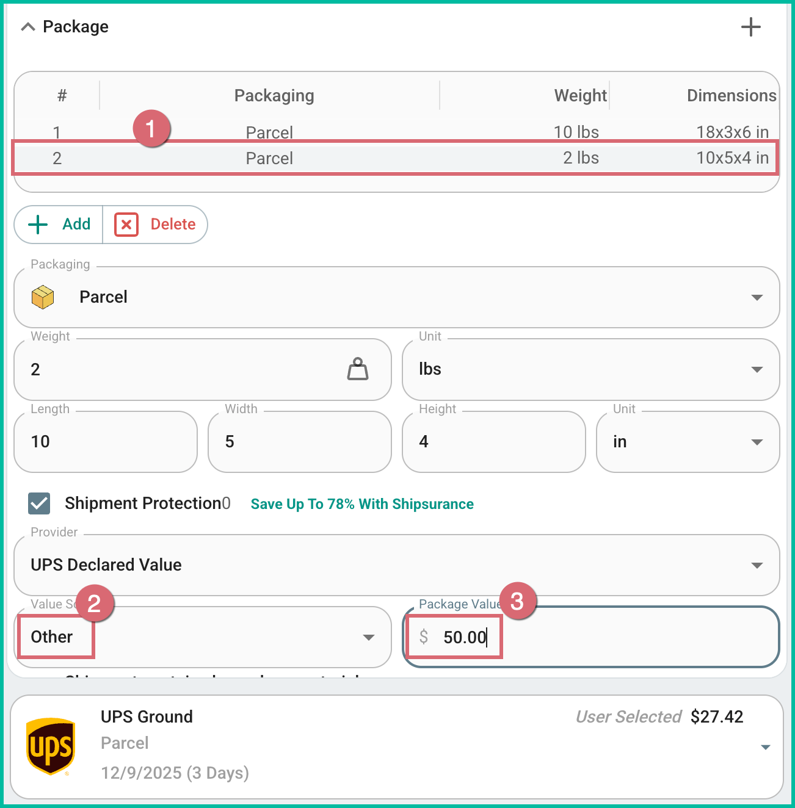The image size is (795, 808).
Task: Open the Save Up To 78% With Shipsurance link
Action: point(361,504)
